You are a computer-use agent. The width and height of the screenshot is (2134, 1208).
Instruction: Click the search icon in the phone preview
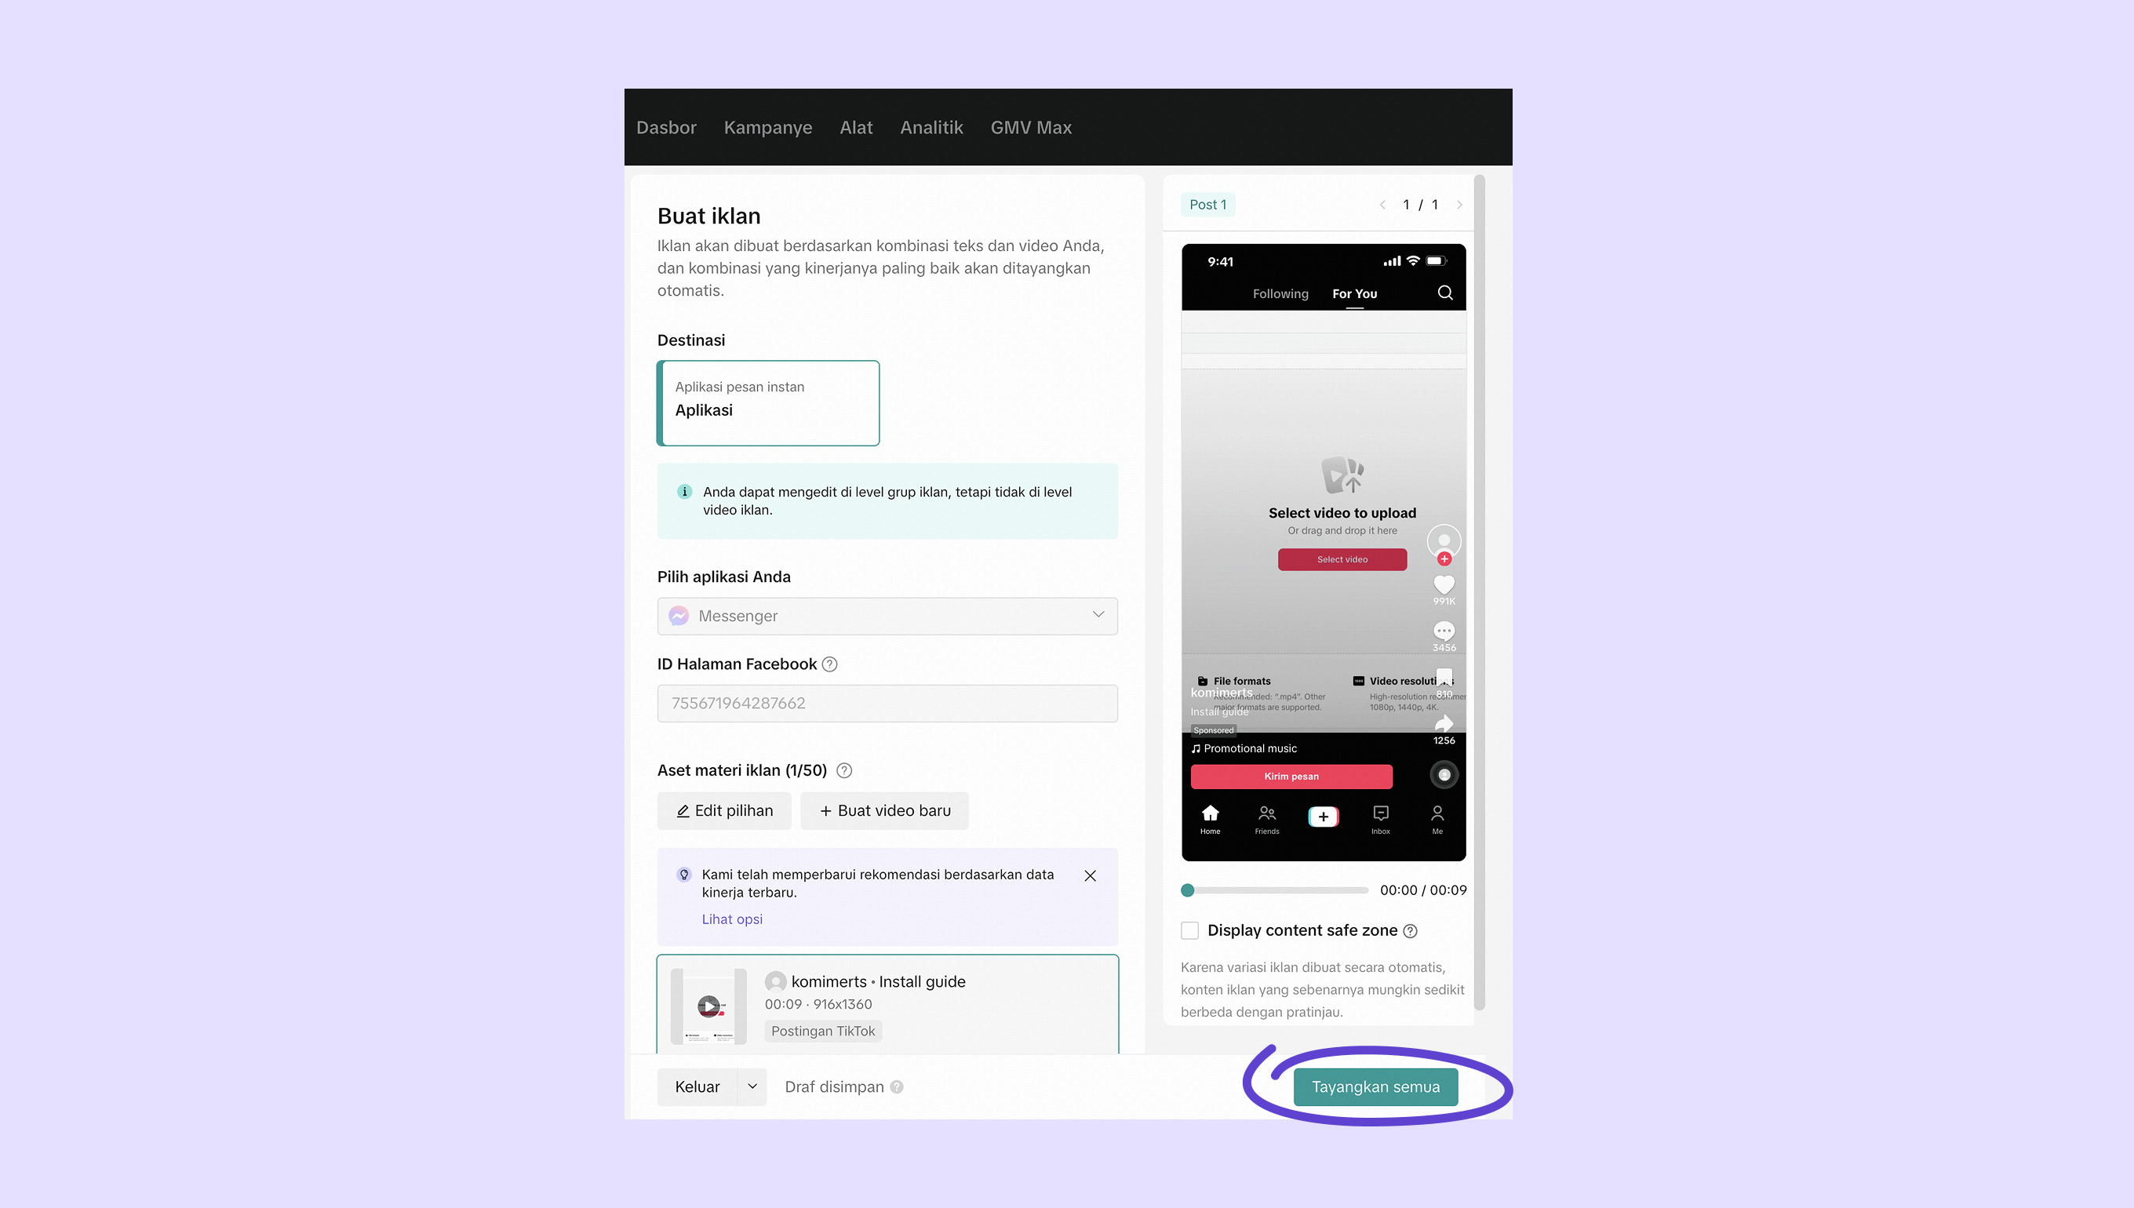click(x=1444, y=293)
